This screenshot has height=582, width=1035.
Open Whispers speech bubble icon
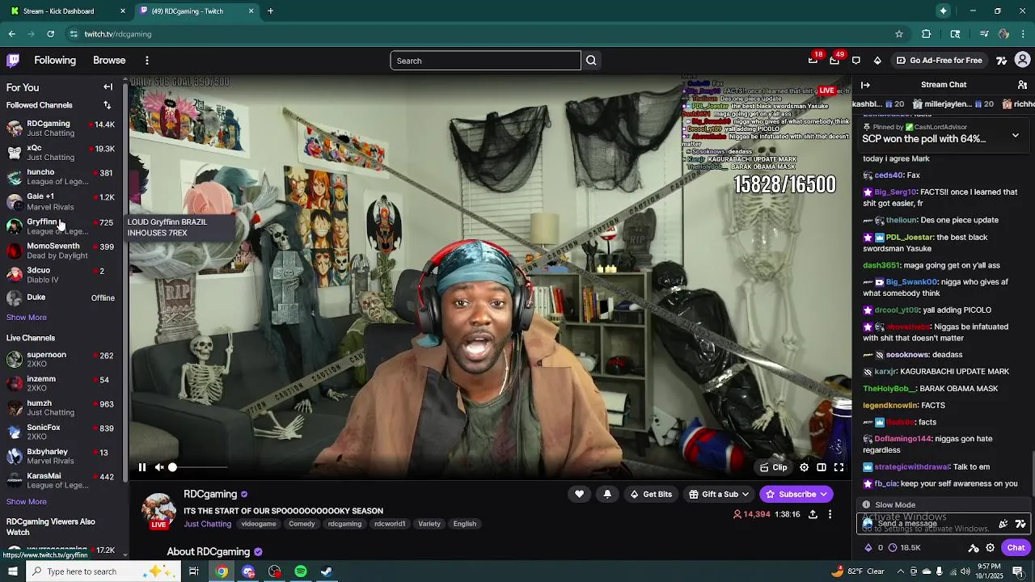(856, 60)
